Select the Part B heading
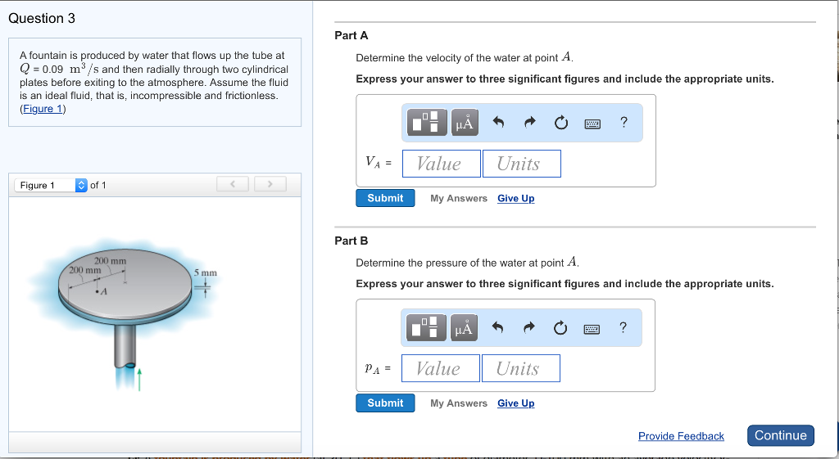The width and height of the screenshot is (839, 459). pyautogui.click(x=351, y=241)
